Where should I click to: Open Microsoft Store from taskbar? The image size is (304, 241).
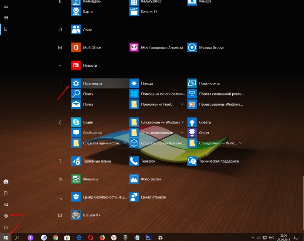click(x=67, y=238)
